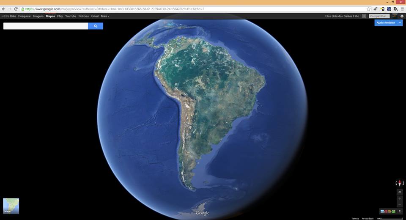Go to Gmail from the Google bar
Screen dimensions: 406x220
coord(95,16)
